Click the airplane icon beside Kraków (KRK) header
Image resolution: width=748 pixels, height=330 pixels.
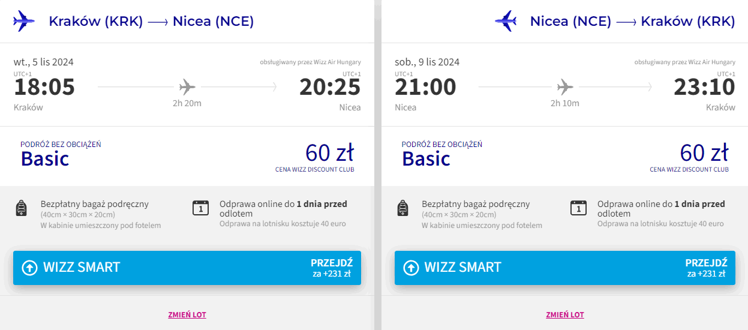click(24, 22)
